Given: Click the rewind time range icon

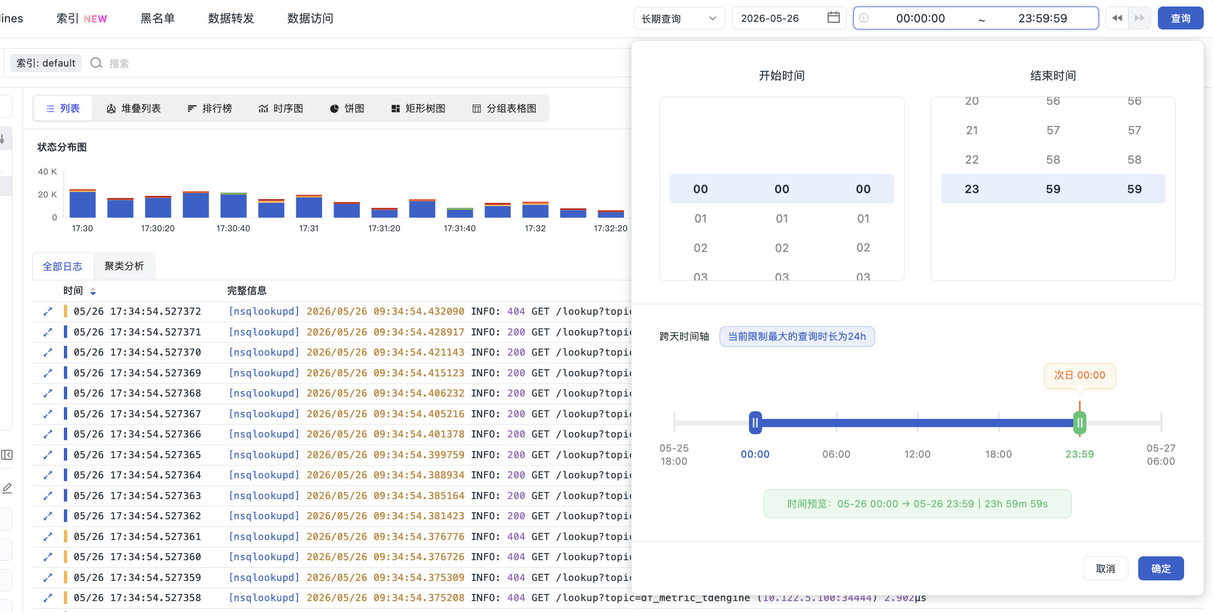Looking at the screenshot, I should pos(1117,18).
